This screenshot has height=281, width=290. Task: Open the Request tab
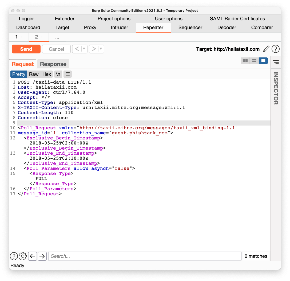(23, 64)
